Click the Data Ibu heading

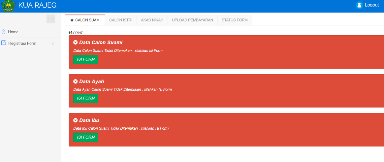[x=89, y=120]
